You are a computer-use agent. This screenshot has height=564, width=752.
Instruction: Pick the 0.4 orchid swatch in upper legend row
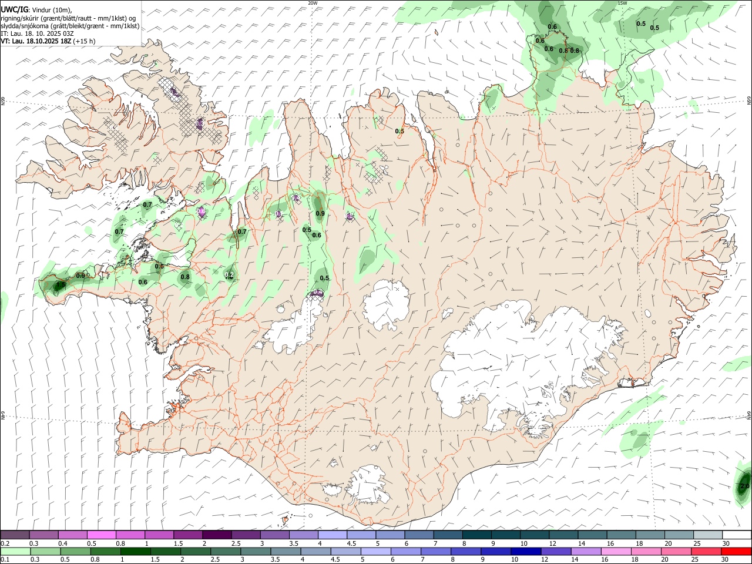pyautogui.click(x=72, y=535)
